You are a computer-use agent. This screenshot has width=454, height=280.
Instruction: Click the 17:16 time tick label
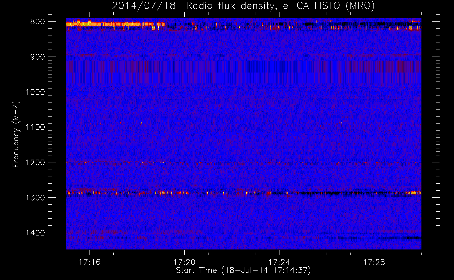point(90,262)
